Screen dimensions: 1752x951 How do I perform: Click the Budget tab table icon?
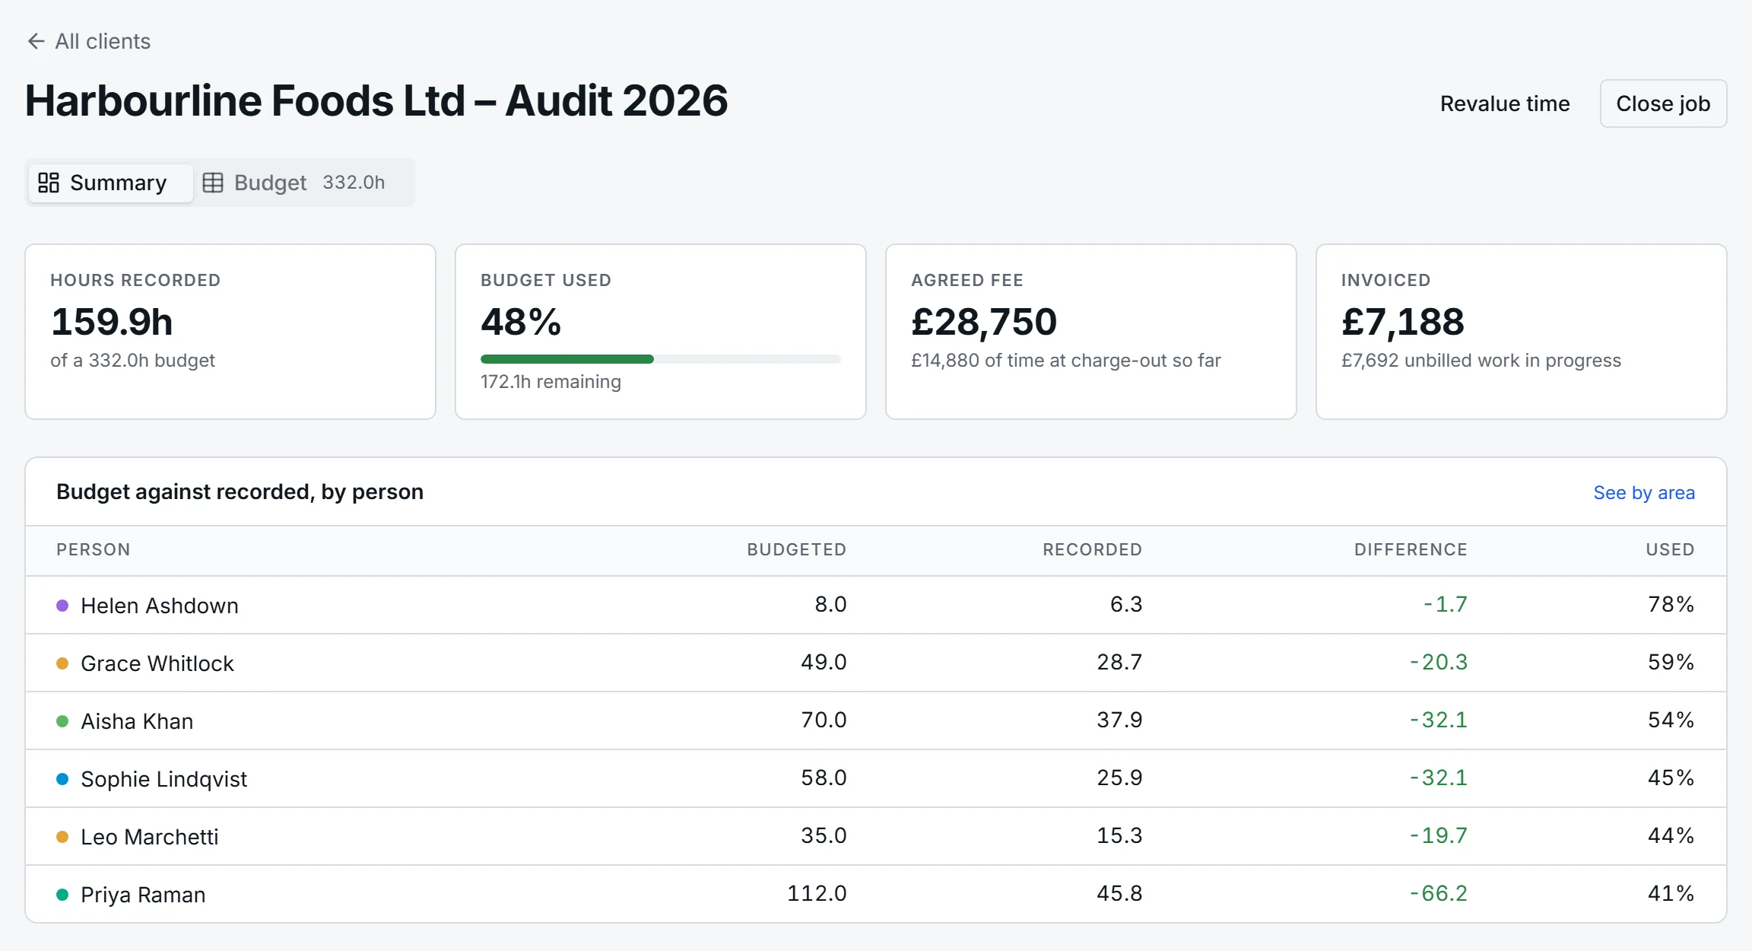(x=213, y=183)
